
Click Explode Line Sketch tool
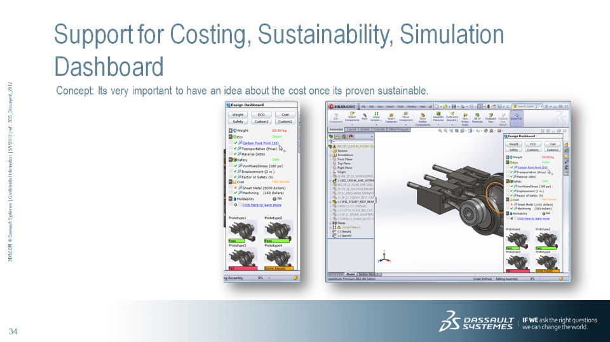click(503, 119)
